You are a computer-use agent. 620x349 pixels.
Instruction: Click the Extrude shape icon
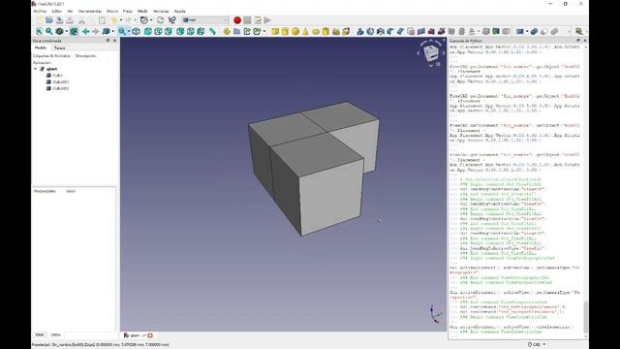click(359, 31)
